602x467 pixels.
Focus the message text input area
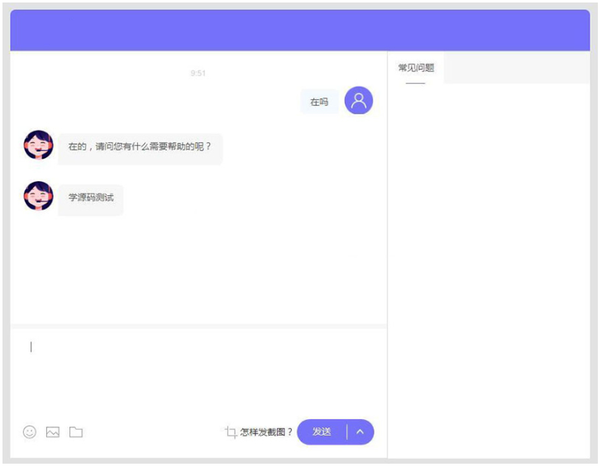(198, 373)
